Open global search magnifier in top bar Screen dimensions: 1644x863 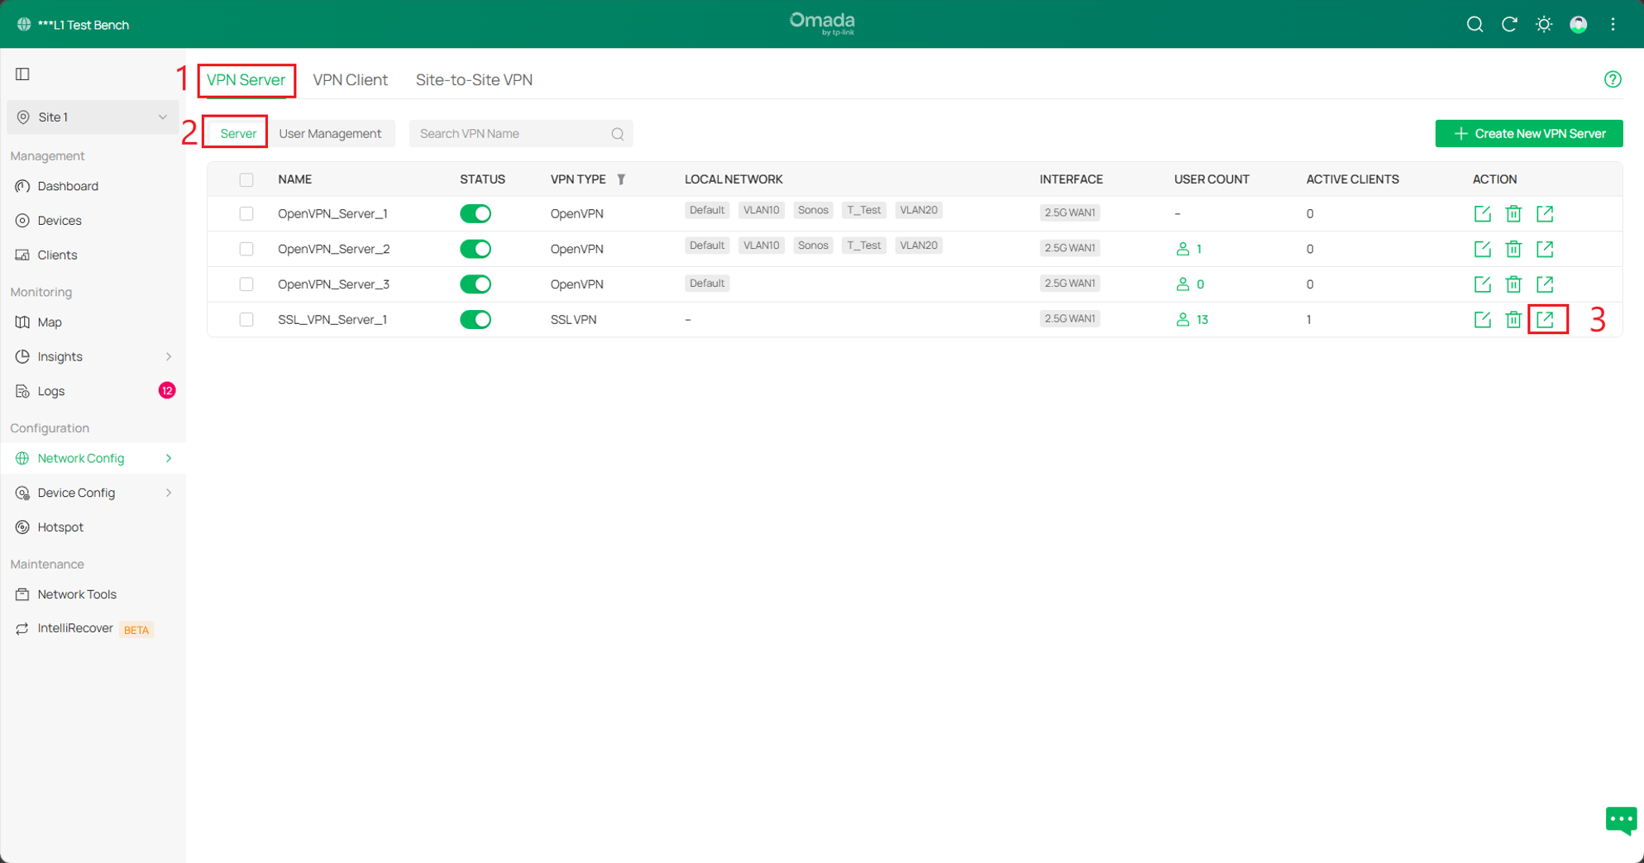point(1474,25)
